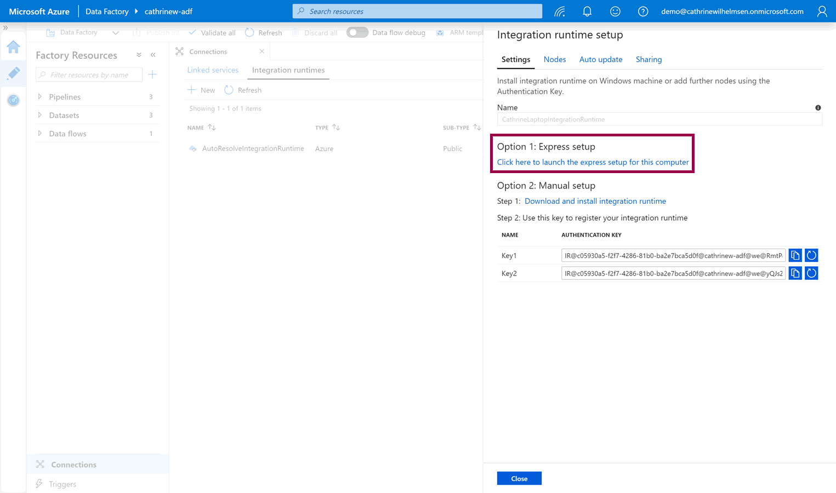Screen dimensions: 836x493
Task: Open the notifications bell
Action: pyautogui.click(x=587, y=12)
